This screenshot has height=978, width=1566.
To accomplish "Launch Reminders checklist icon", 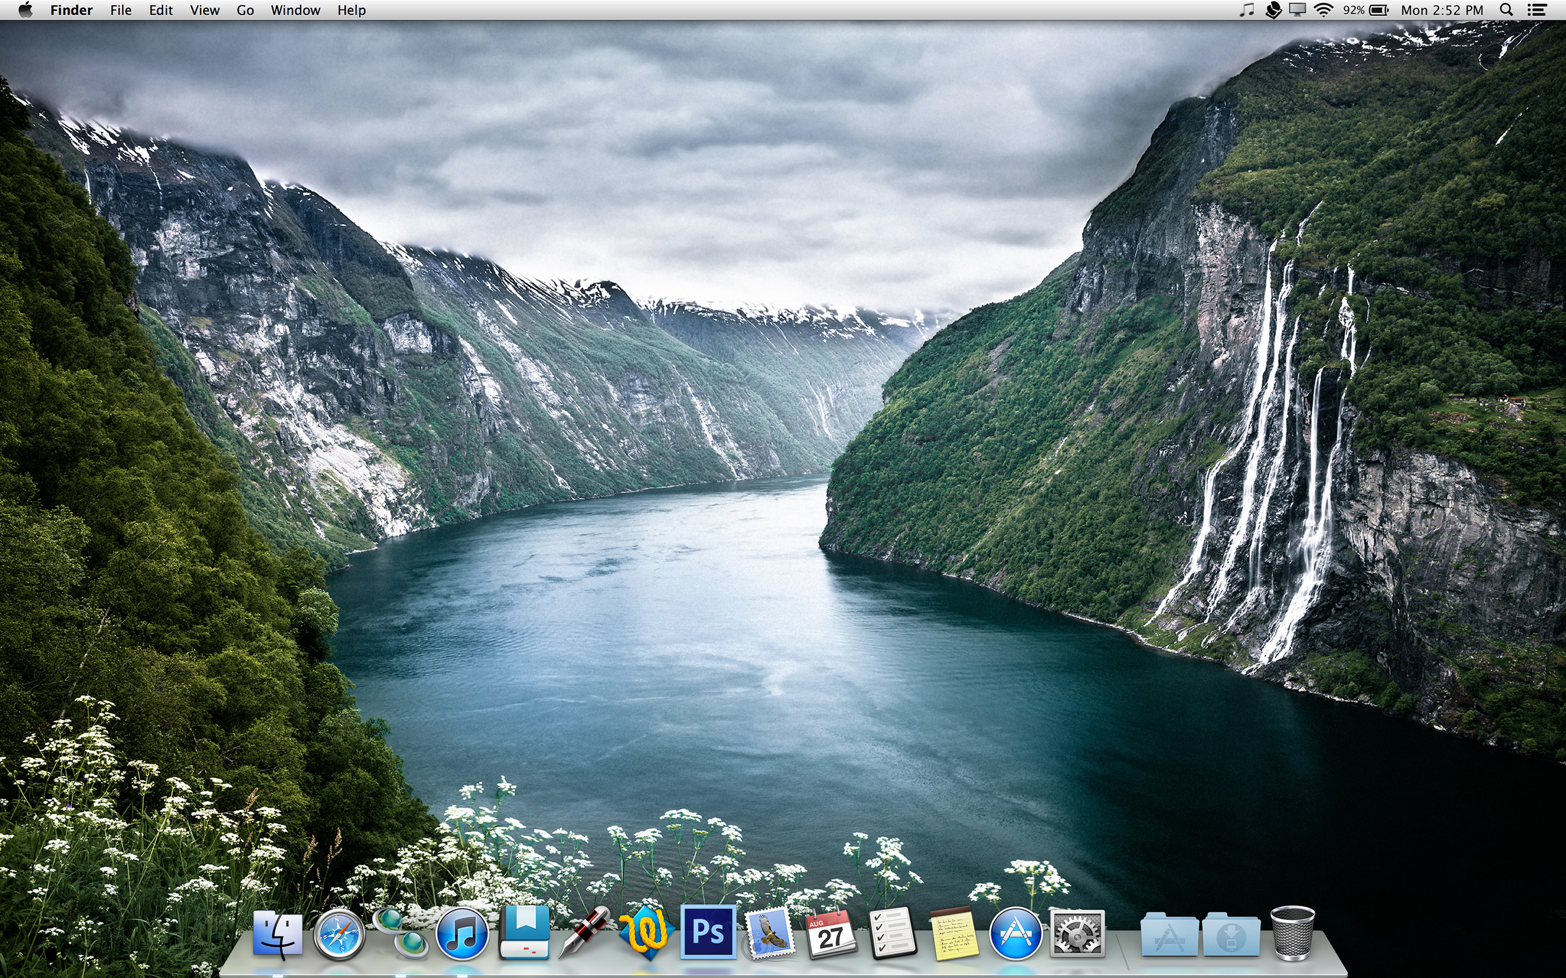I will (x=892, y=934).
